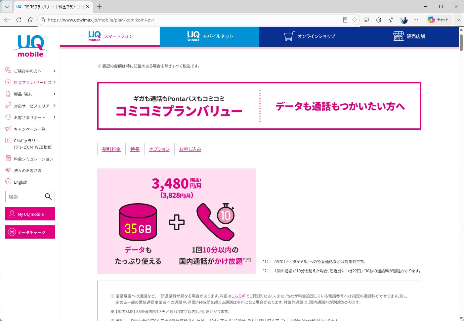This screenshot has width=464, height=321.
Task: Open My UQ mobile button
Action: 30,214
